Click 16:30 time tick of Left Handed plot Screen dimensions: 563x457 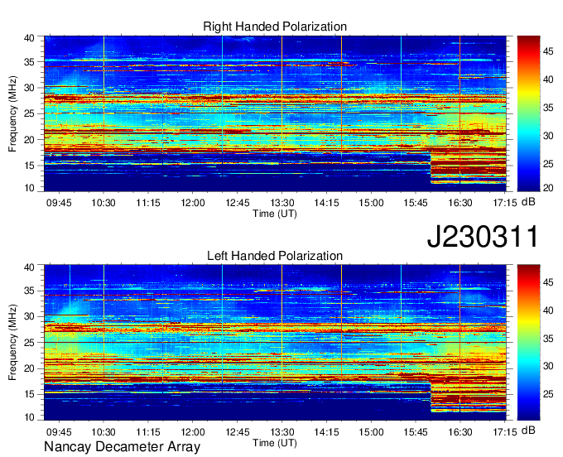pyautogui.click(x=460, y=431)
